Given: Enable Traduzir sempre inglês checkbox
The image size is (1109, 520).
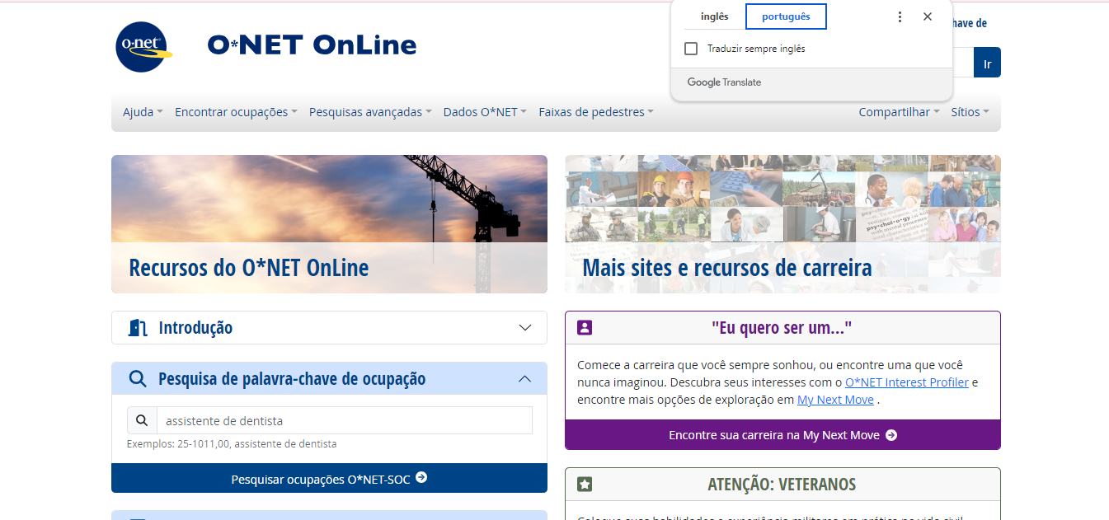Looking at the screenshot, I should (x=691, y=49).
